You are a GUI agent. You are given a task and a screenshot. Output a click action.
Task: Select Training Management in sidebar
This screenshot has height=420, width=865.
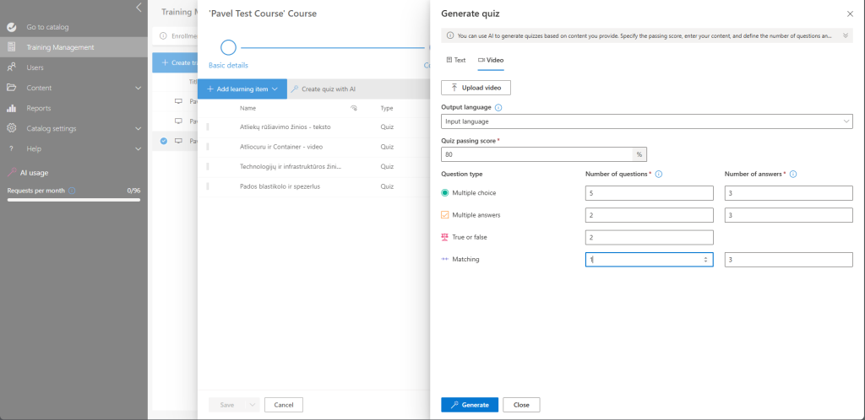[74, 47]
